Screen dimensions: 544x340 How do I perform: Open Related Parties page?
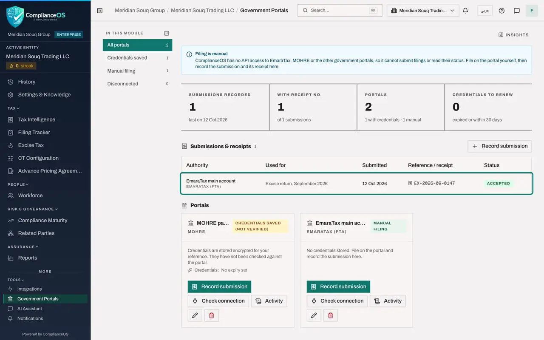coord(45,233)
